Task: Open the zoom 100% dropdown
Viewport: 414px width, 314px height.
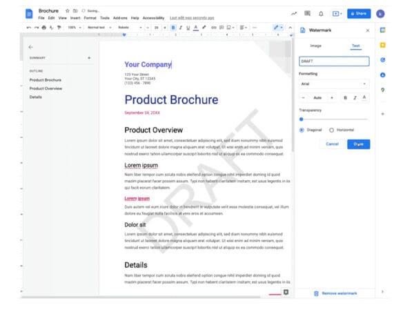Action: [75, 28]
